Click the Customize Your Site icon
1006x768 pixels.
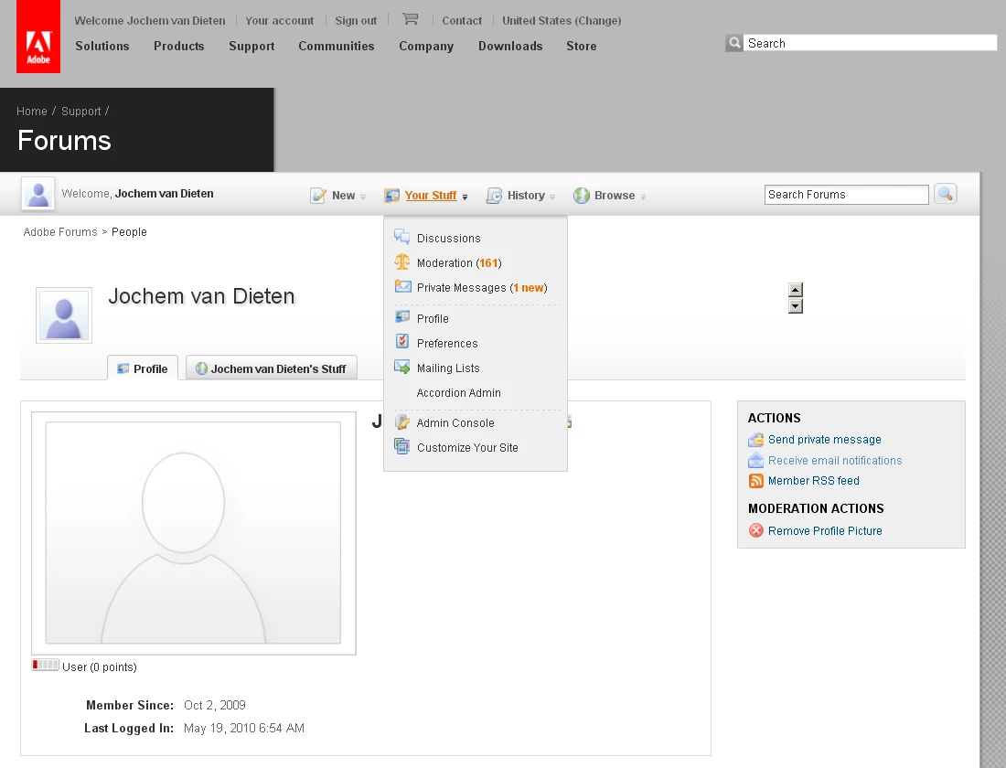pyautogui.click(x=401, y=446)
